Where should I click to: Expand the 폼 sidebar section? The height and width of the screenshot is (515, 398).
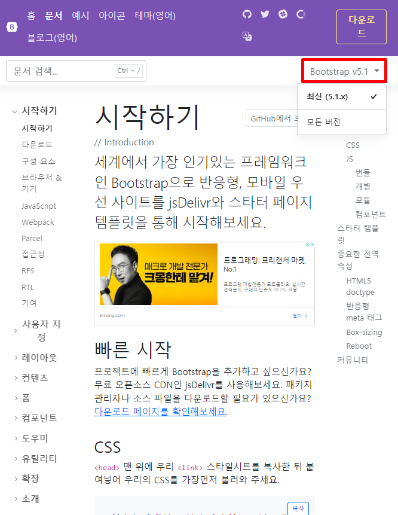coord(22,398)
